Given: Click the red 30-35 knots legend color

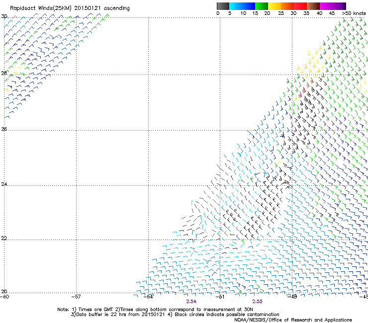Looking at the screenshot, I should pyautogui.click(x=300, y=6).
